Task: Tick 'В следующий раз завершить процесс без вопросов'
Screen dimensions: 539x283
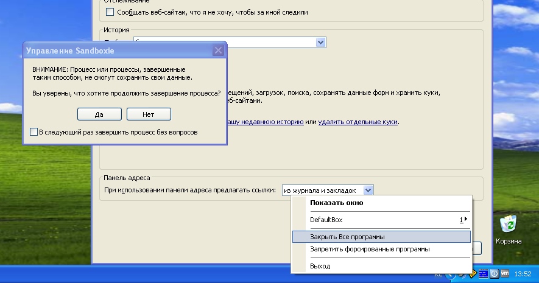Action: tap(33, 132)
